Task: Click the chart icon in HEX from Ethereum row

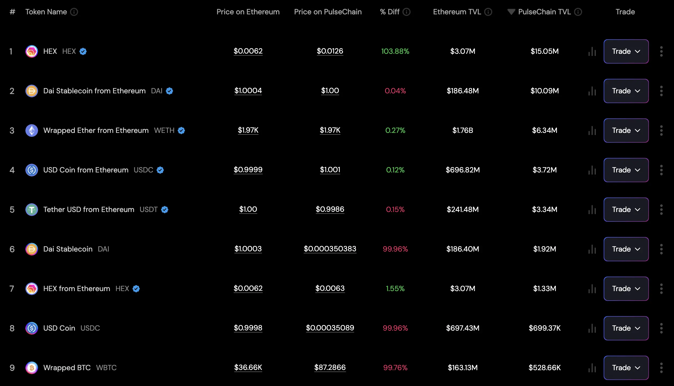Action: [592, 289]
